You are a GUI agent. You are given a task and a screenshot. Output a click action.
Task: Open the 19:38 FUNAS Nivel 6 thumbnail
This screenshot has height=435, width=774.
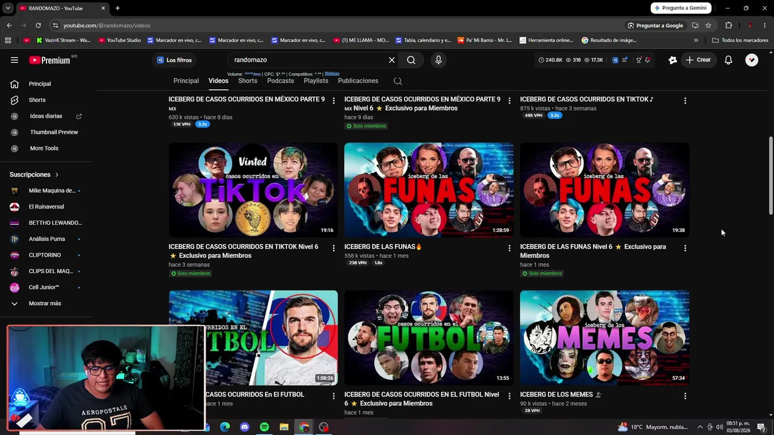(605, 190)
